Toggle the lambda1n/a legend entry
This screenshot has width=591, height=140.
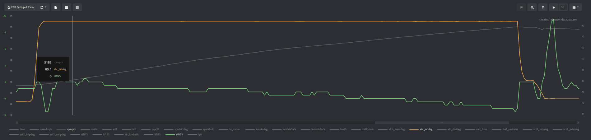(x=284, y=129)
